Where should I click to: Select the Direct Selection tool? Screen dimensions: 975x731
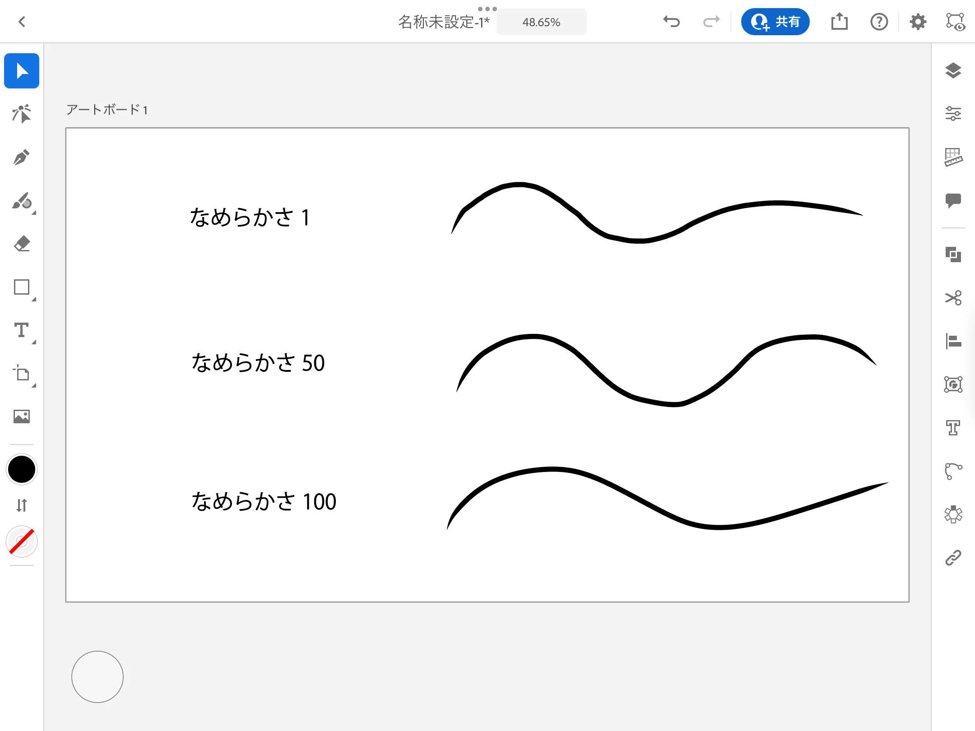pos(21,114)
